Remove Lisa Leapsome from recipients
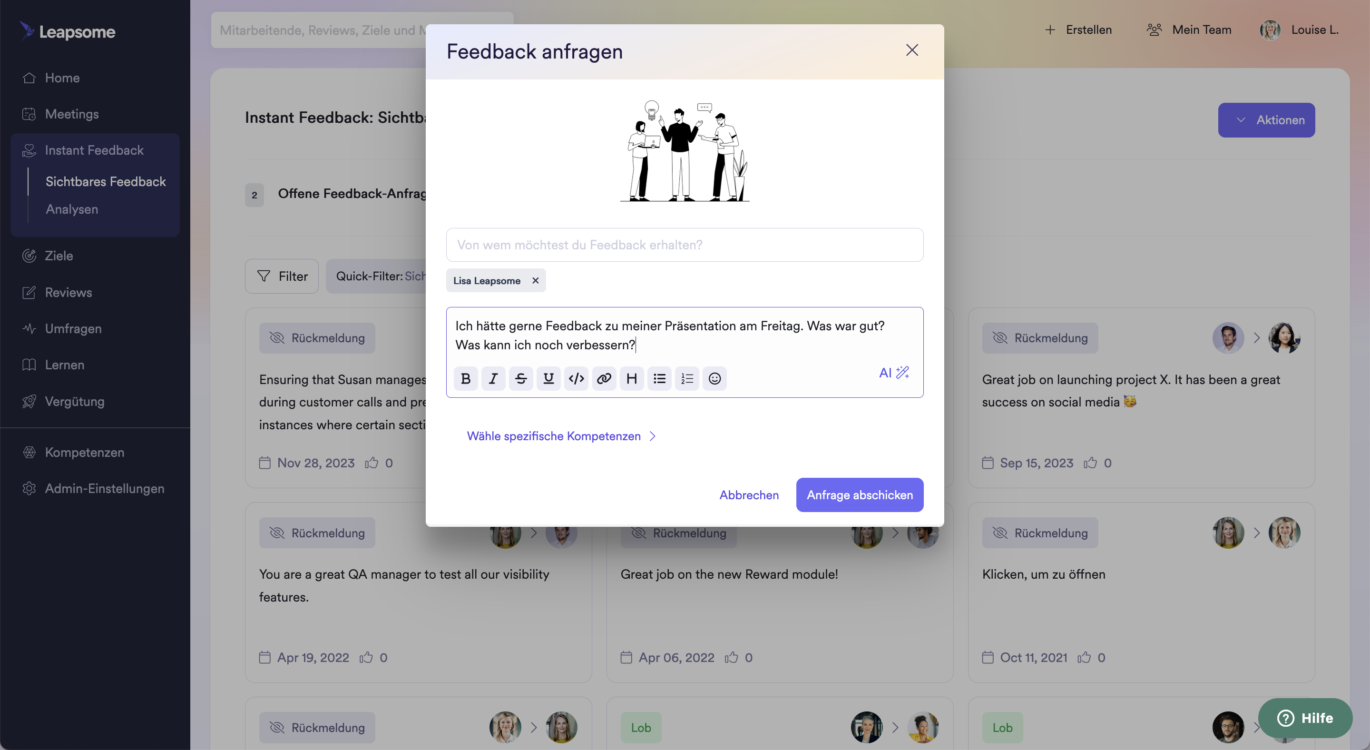 pyautogui.click(x=535, y=280)
